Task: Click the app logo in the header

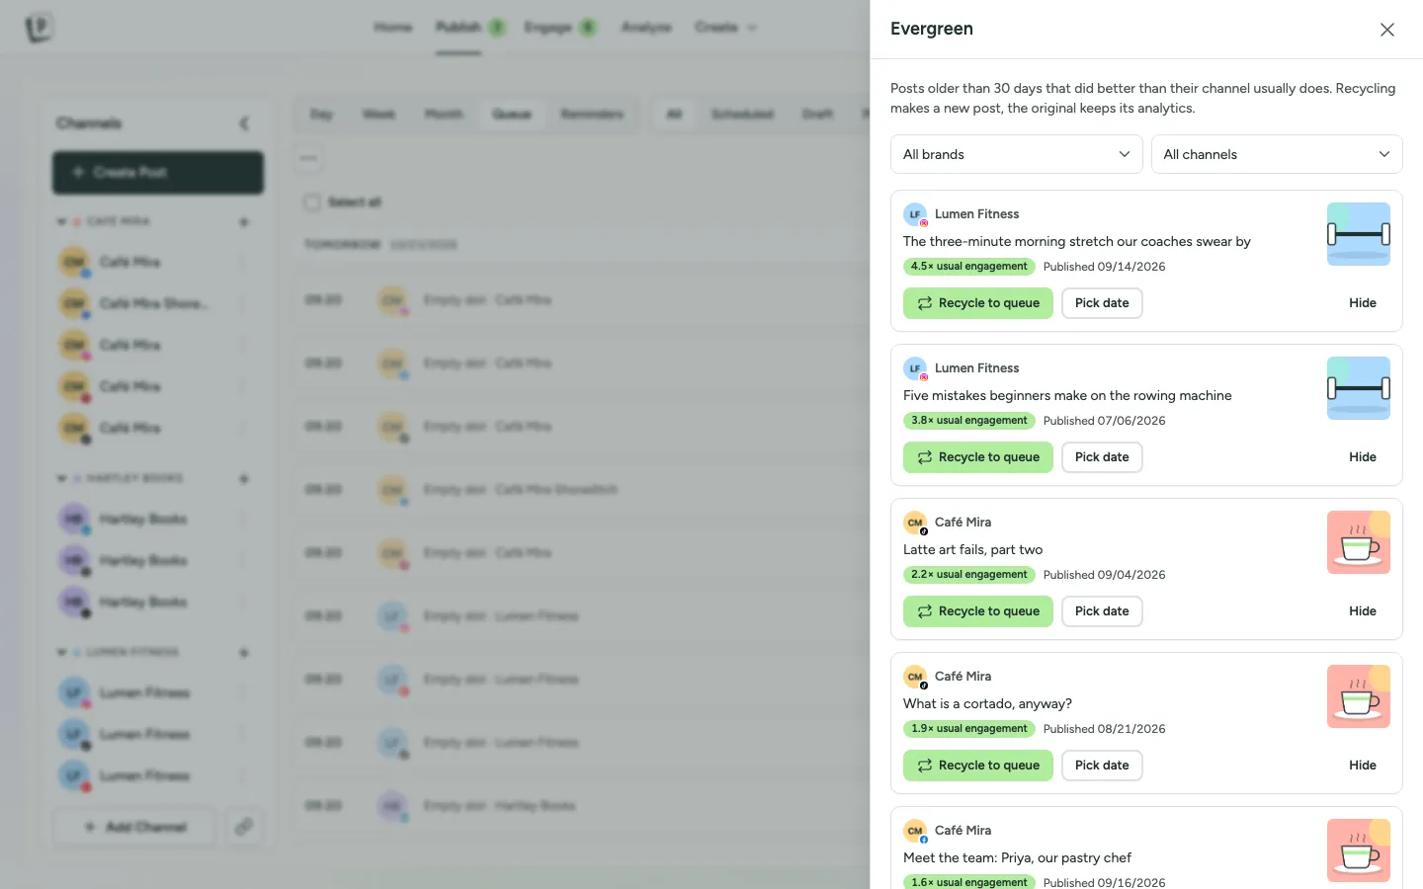Action: click(39, 28)
